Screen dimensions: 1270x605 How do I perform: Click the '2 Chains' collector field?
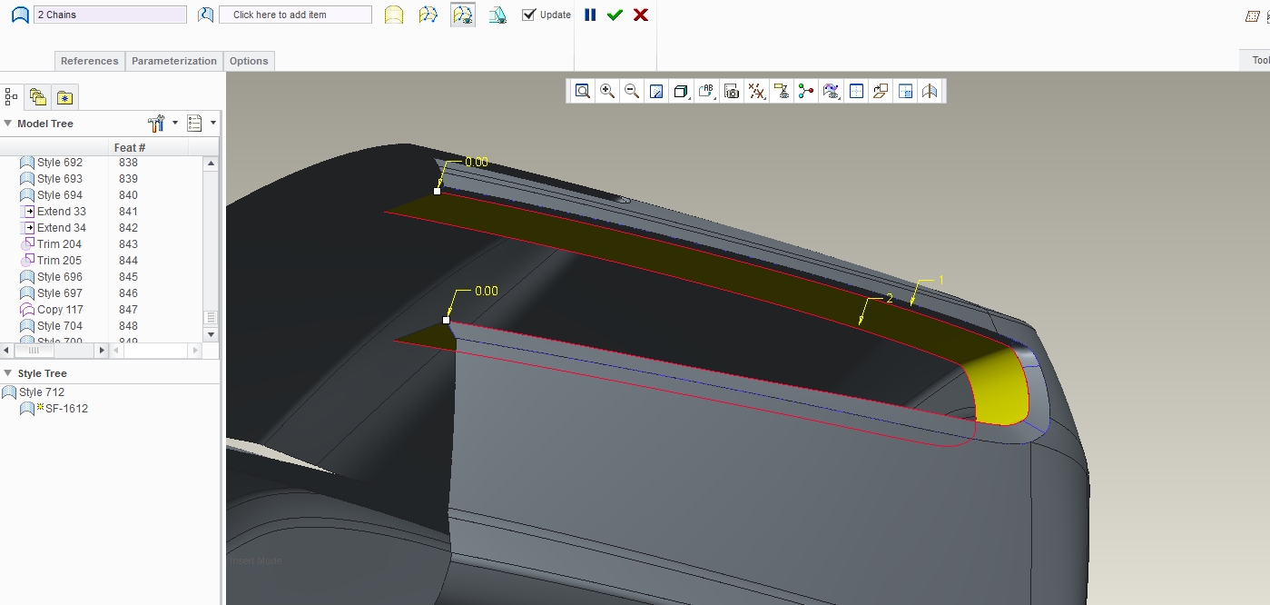pyautogui.click(x=110, y=15)
